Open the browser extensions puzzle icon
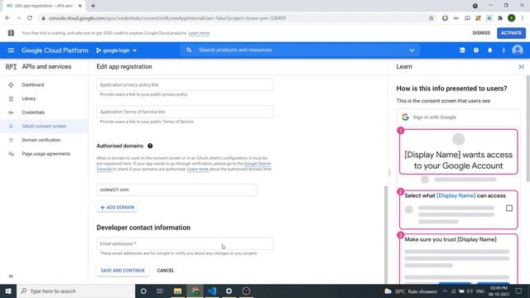Viewport: 530px width, 298px height. tap(500, 18)
